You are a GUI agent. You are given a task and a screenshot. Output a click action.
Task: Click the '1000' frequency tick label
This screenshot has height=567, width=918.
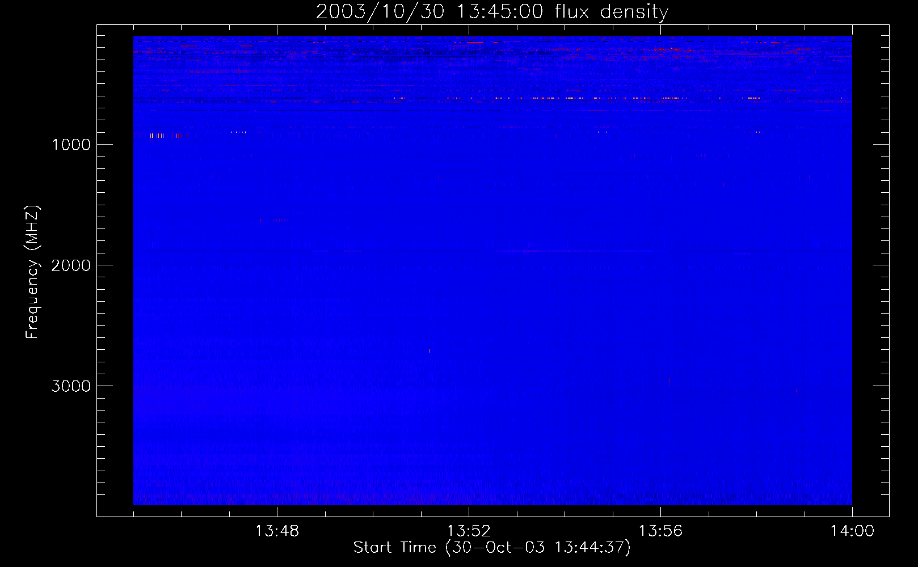(71, 145)
